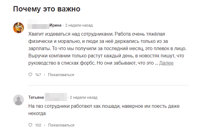Click the author name Татьяна
The image size is (205, 131).
(x=36, y=97)
